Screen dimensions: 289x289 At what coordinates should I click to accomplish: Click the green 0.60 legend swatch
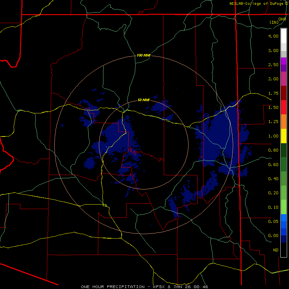[x=284, y=164]
